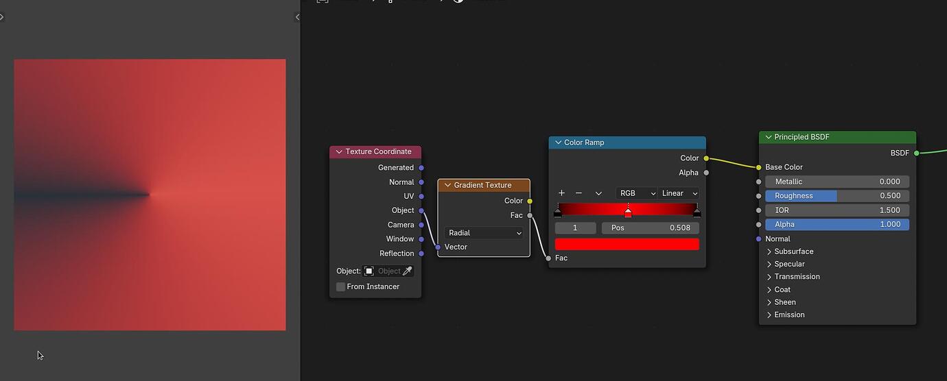The width and height of the screenshot is (947, 381).
Task: Click the Generated output socket
Action: (x=421, y=168)
